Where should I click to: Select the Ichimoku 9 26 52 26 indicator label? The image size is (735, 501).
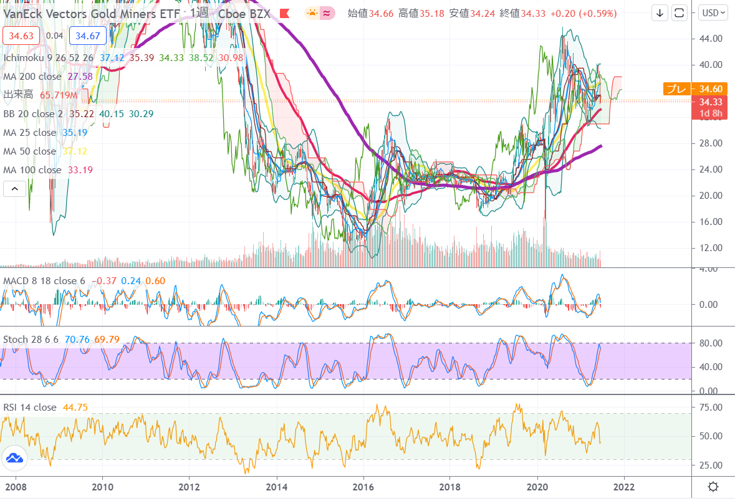49,58
